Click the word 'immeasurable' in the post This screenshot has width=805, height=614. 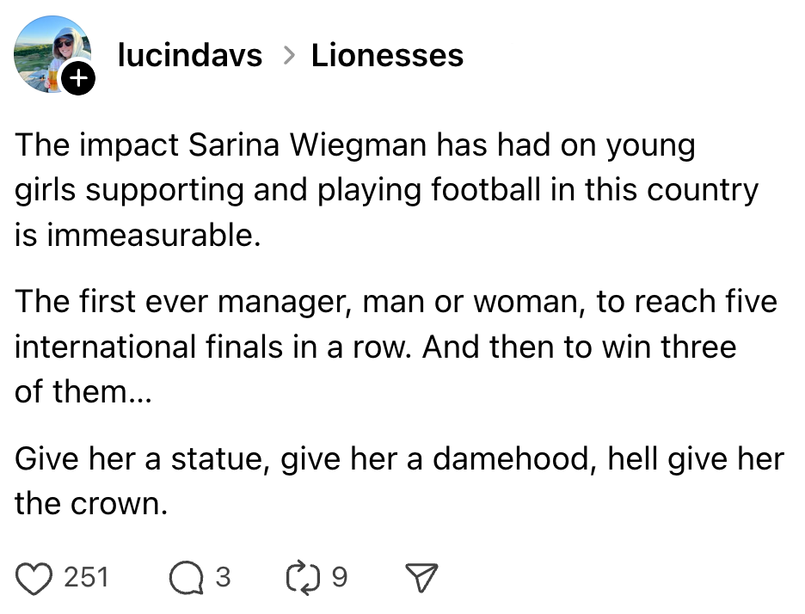coord(151,235)
